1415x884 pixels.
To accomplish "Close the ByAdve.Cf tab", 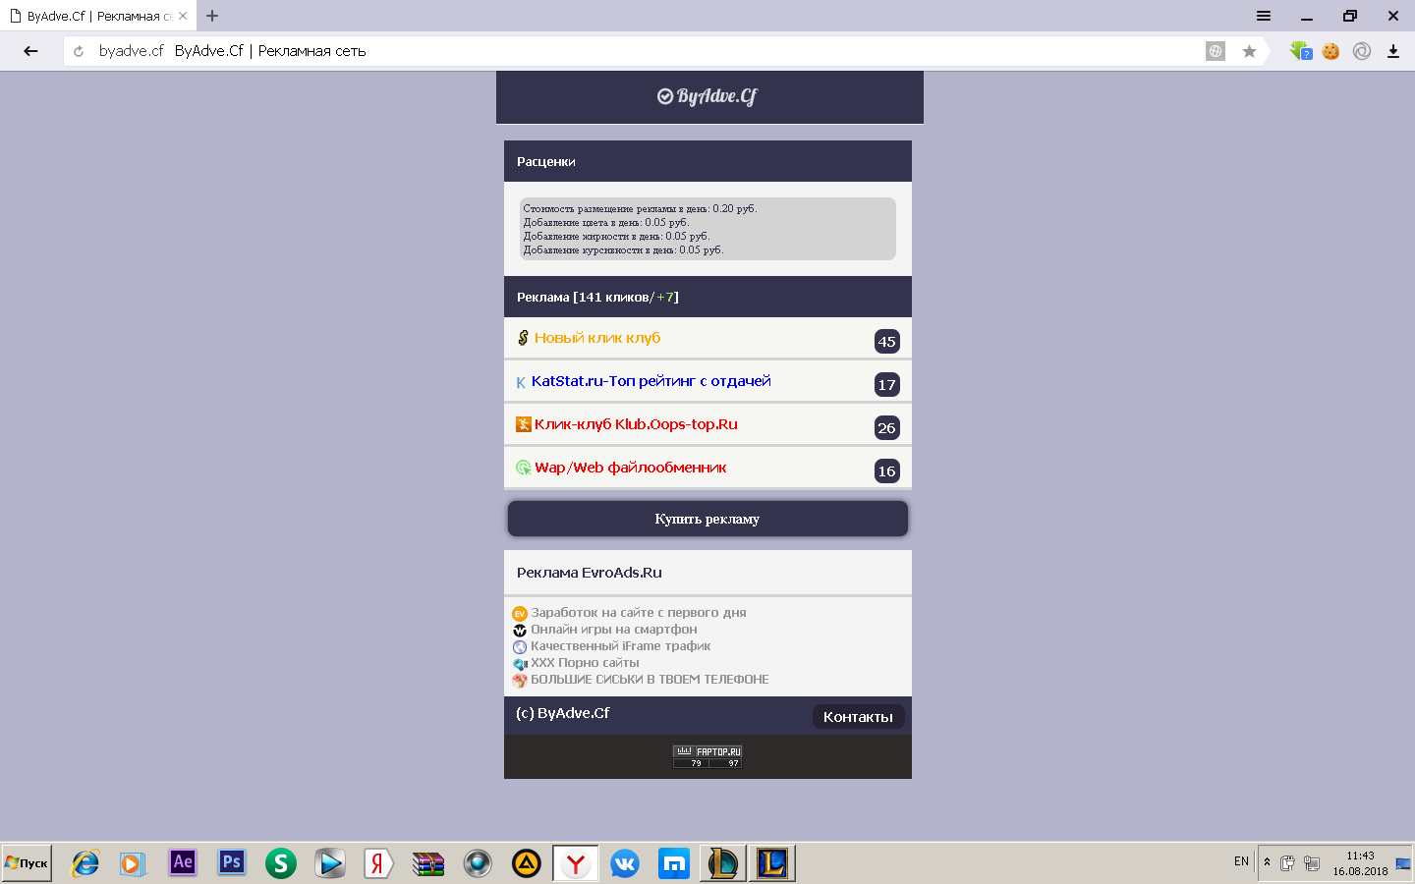I will [x=183, y=16].
